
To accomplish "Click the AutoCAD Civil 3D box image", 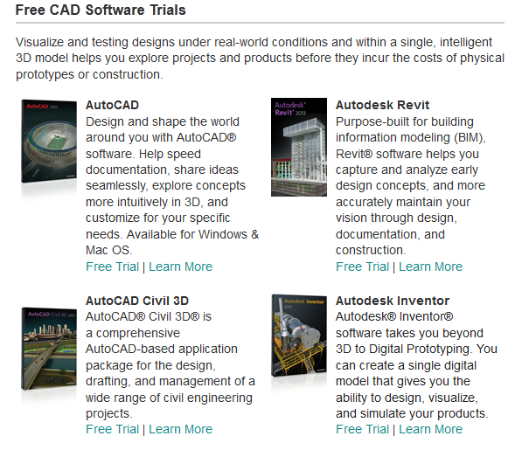I will [x=49, y=349].
